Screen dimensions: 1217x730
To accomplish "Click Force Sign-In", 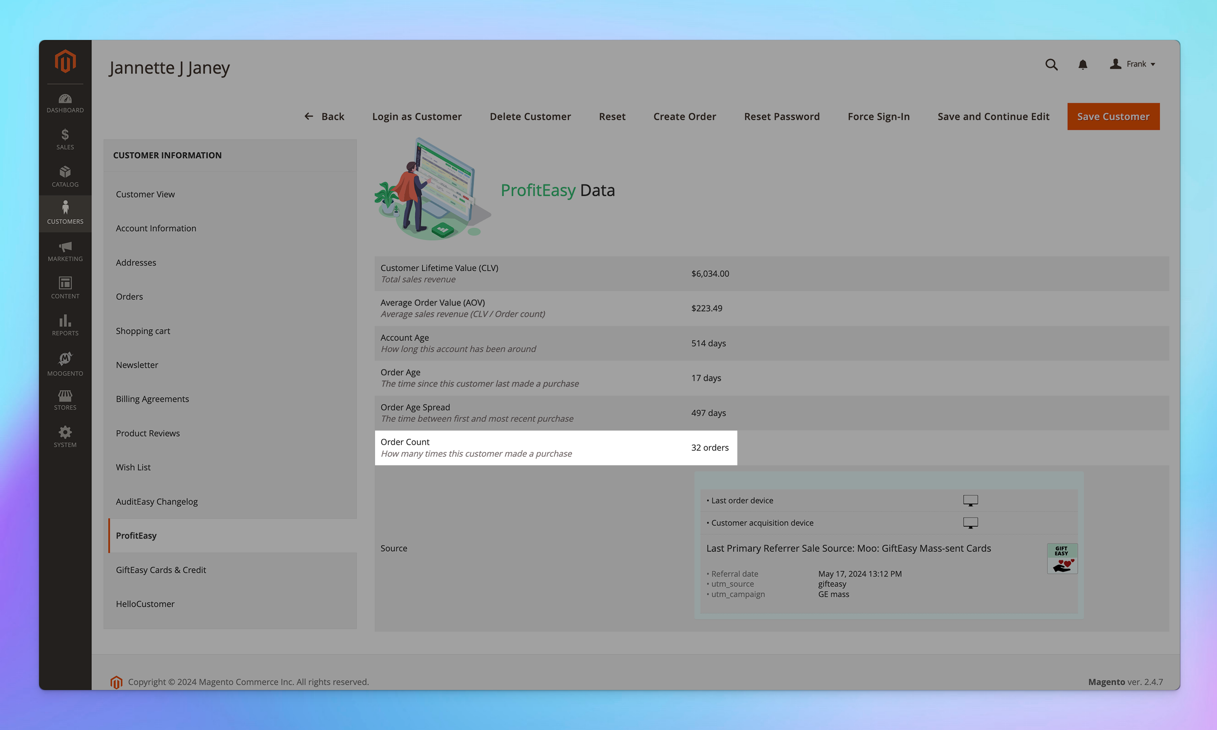I will tap(879, 116).
